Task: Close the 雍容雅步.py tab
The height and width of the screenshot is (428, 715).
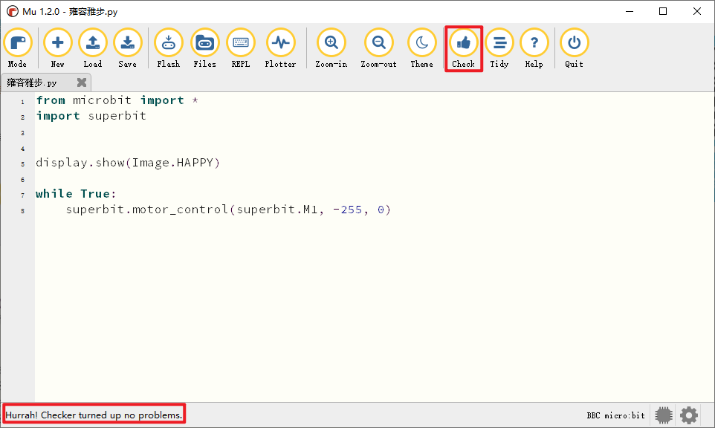Action: (82, 82)
